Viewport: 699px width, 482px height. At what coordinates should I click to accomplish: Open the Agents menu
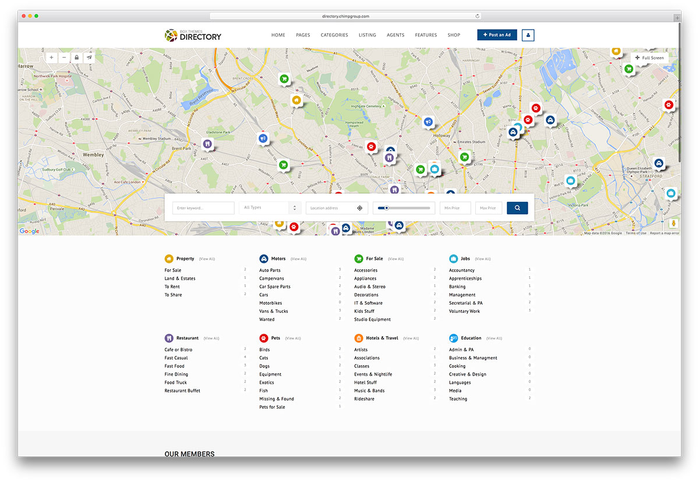pyautogui.click(x=396, y=35)
